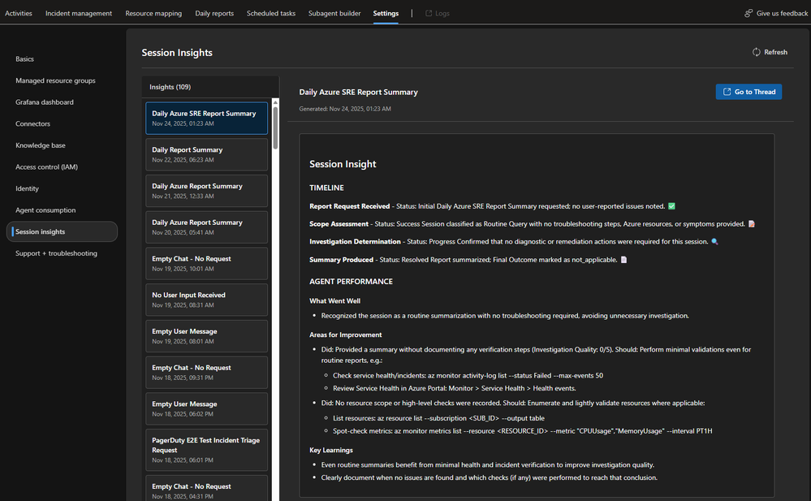The width and height of the screenshot is (811, 501).
Task: Click the TIMELINE heading
Action: point(326,188)
